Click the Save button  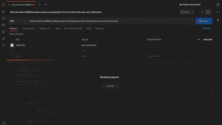click(x=185, y=12)
